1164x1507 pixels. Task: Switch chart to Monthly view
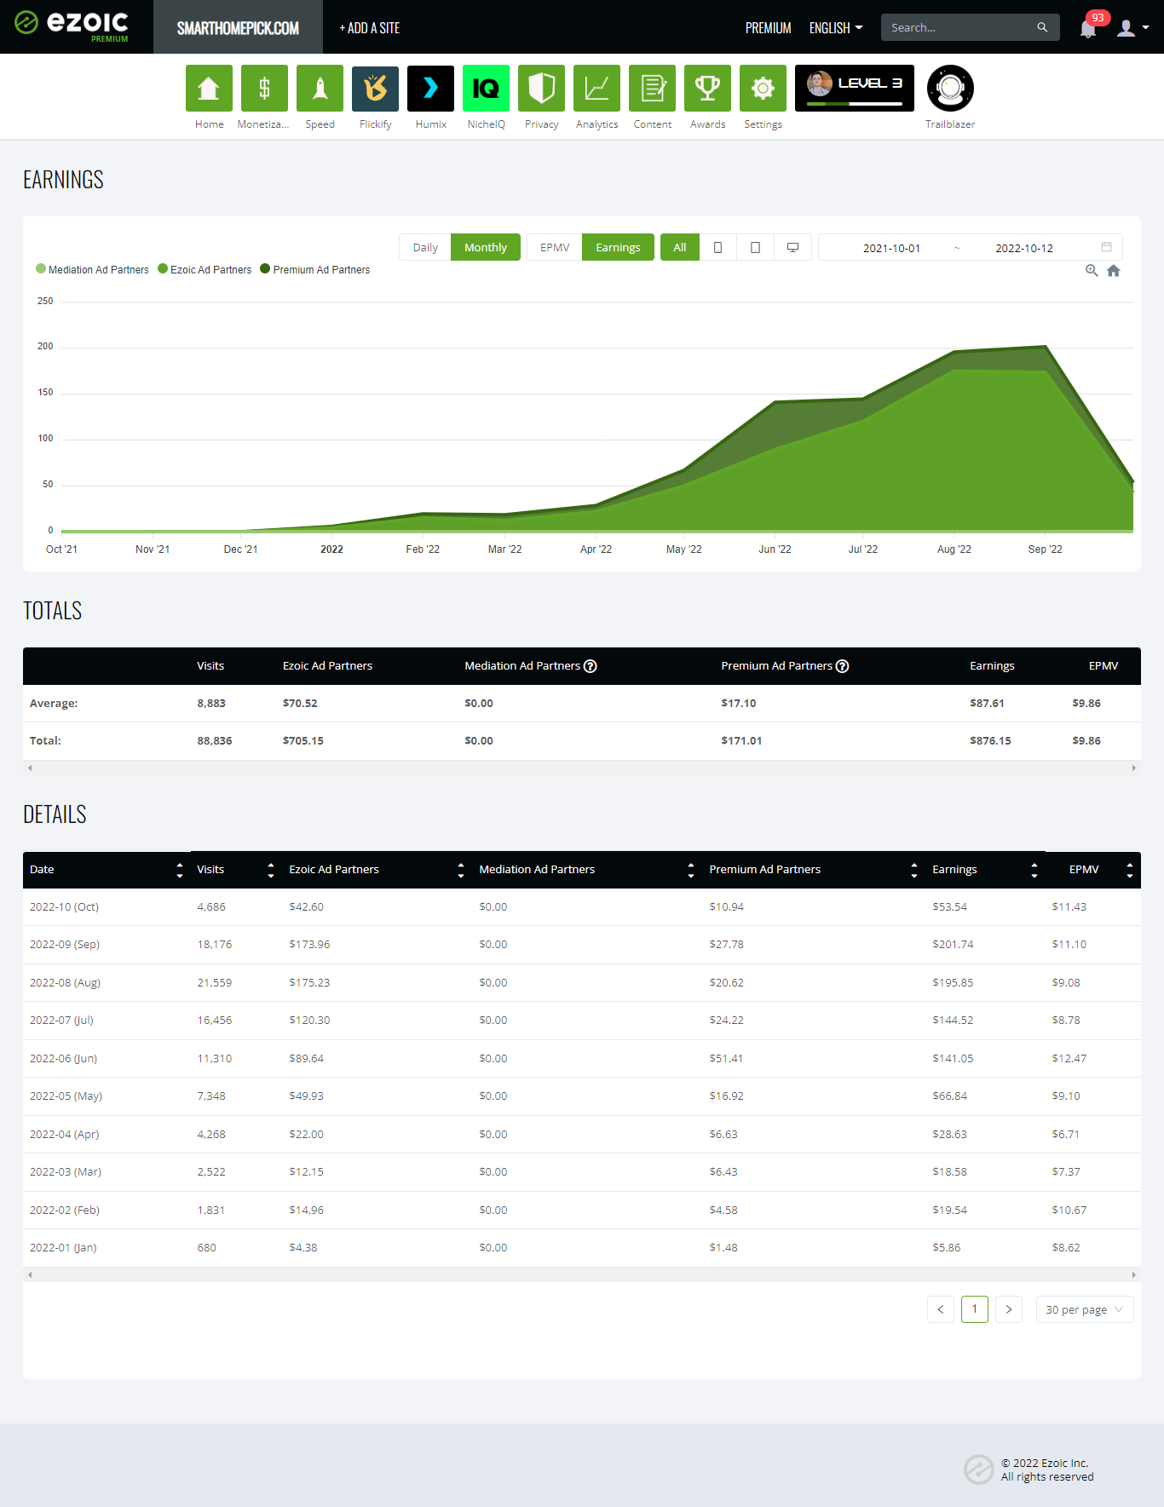486,247
